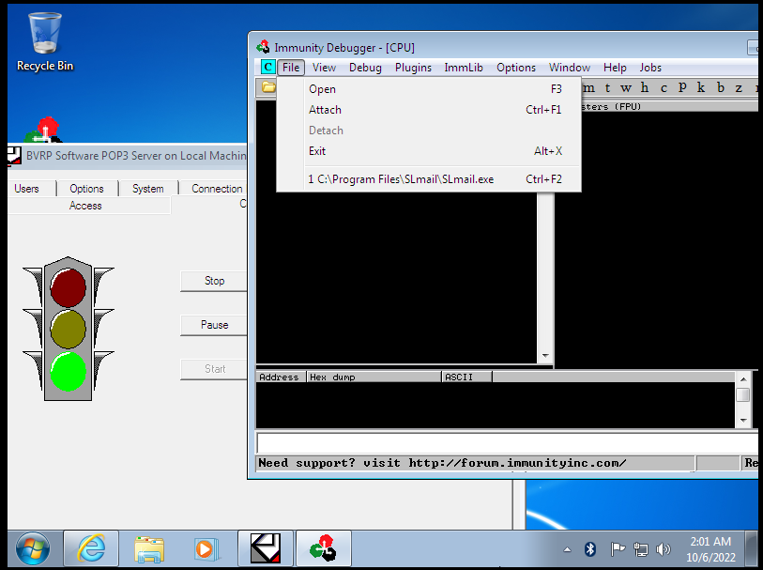Click the command input field in Immunity Debugger
The image size is (763, 570).
[x=507, y=443]
